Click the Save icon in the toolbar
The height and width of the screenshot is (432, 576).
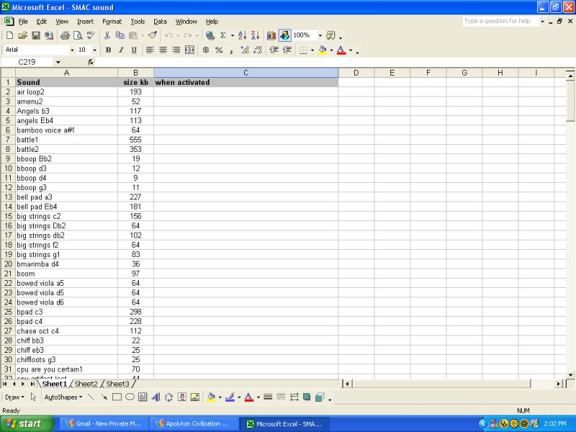click(36, 35)
